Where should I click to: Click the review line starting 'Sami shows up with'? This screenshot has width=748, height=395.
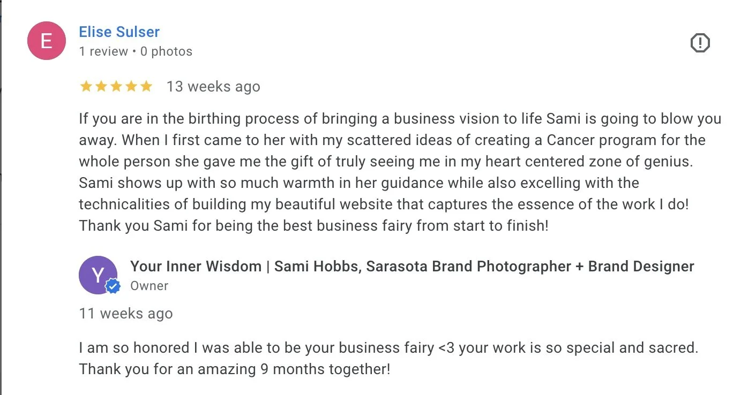click(359, 183)
